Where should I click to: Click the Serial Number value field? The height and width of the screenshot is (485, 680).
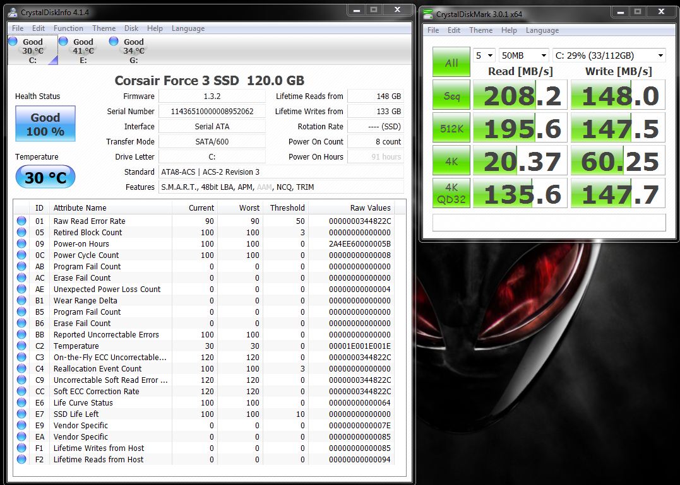click(212, 111)
